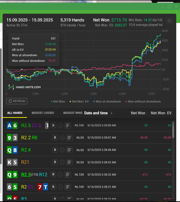Click the R button on the 65 hand row
This screenshot has width=180, height=202.
point(53,187)
